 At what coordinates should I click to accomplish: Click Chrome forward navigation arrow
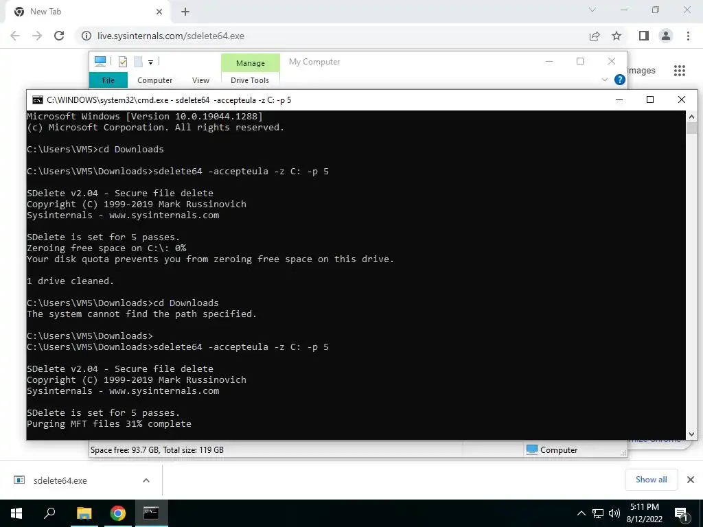coord(37,36)
